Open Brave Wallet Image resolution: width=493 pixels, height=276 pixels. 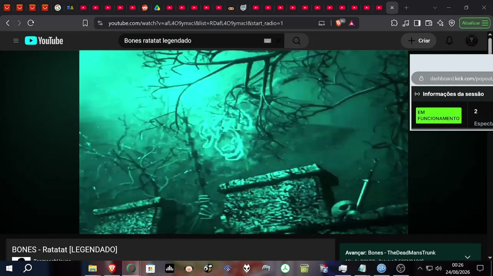click(x=429, y=23)
